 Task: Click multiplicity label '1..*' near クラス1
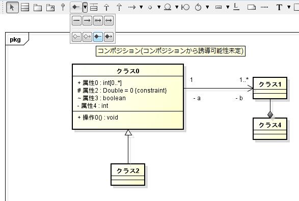(244, 80)
